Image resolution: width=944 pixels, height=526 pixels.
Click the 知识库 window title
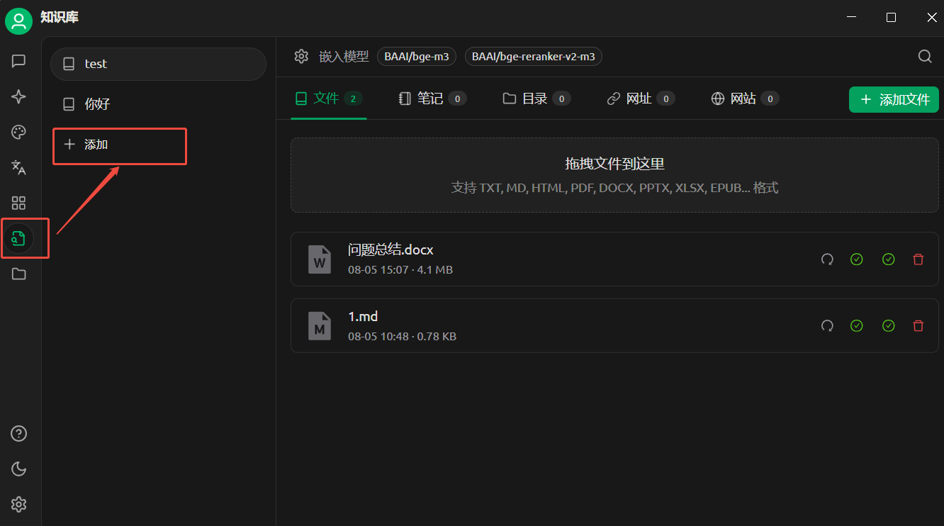60,18
